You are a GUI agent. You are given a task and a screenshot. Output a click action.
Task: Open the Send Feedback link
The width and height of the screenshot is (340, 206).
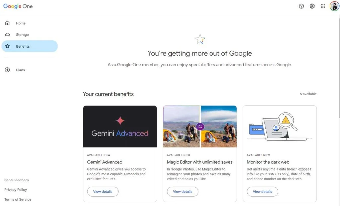(17, 180)
